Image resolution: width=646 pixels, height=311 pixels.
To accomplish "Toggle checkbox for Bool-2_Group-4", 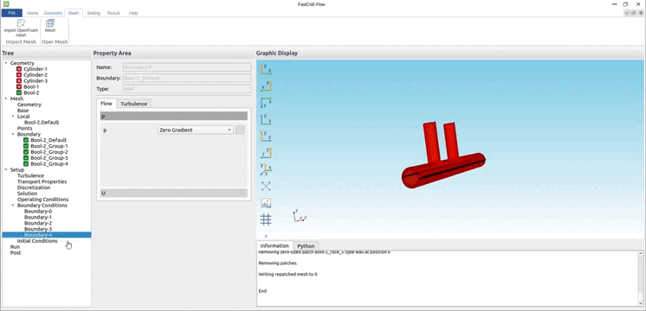I will pyautogui.click(x=26, y=164).
